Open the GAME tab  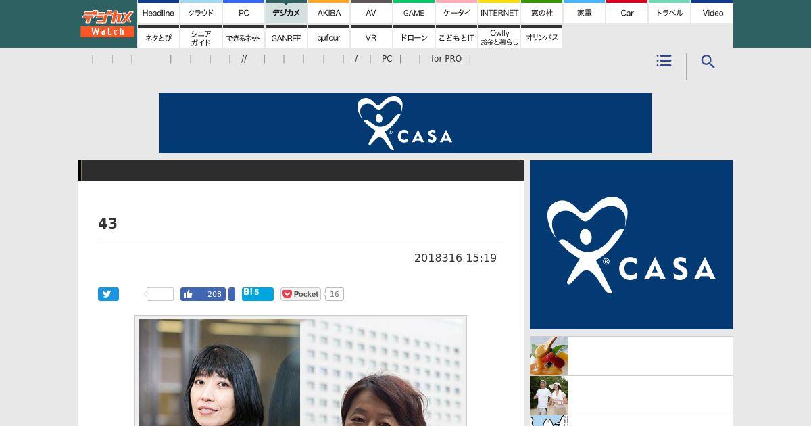pos(414,12)
